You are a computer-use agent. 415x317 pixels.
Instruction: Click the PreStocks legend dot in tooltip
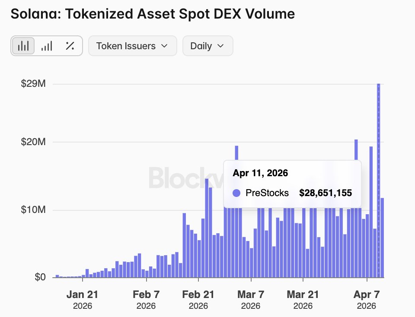(x=236, y=193)
